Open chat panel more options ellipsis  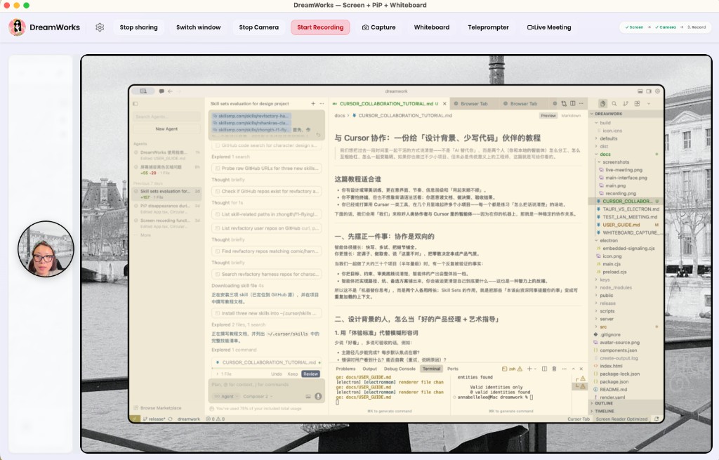pos(322,104)
